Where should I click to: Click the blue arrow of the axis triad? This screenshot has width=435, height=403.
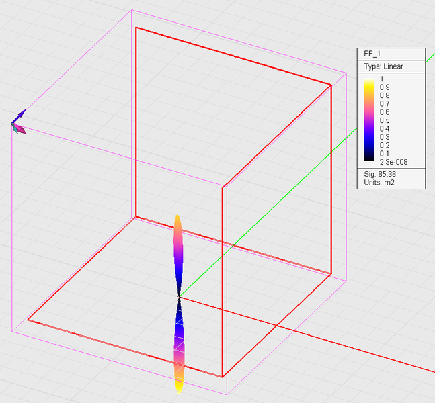tap(21, 115)
